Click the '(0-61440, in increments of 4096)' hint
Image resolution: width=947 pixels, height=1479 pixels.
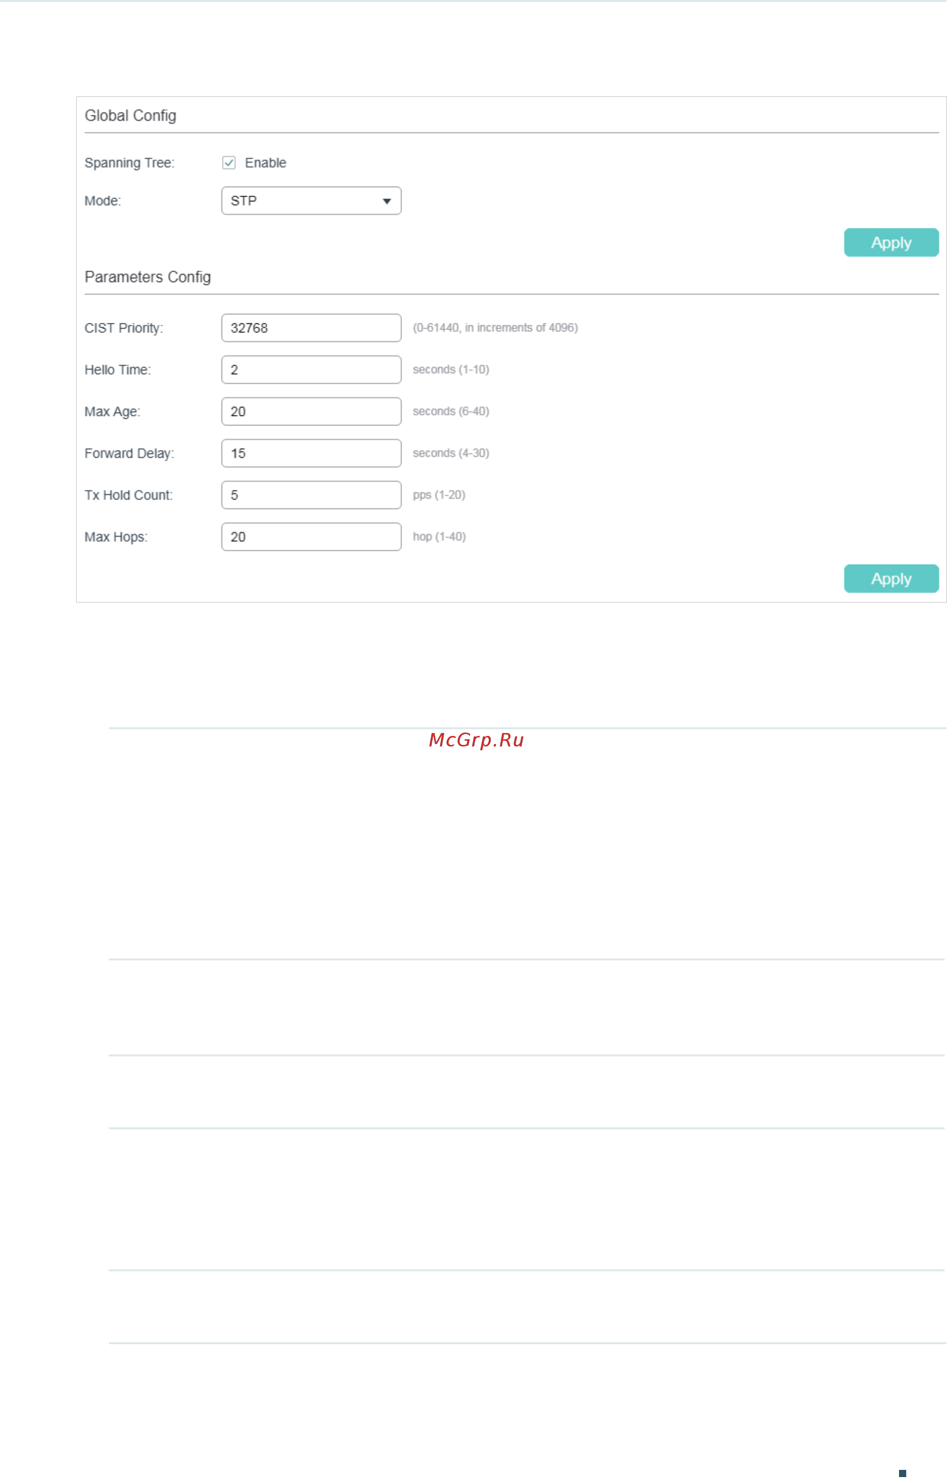(495, 328)
